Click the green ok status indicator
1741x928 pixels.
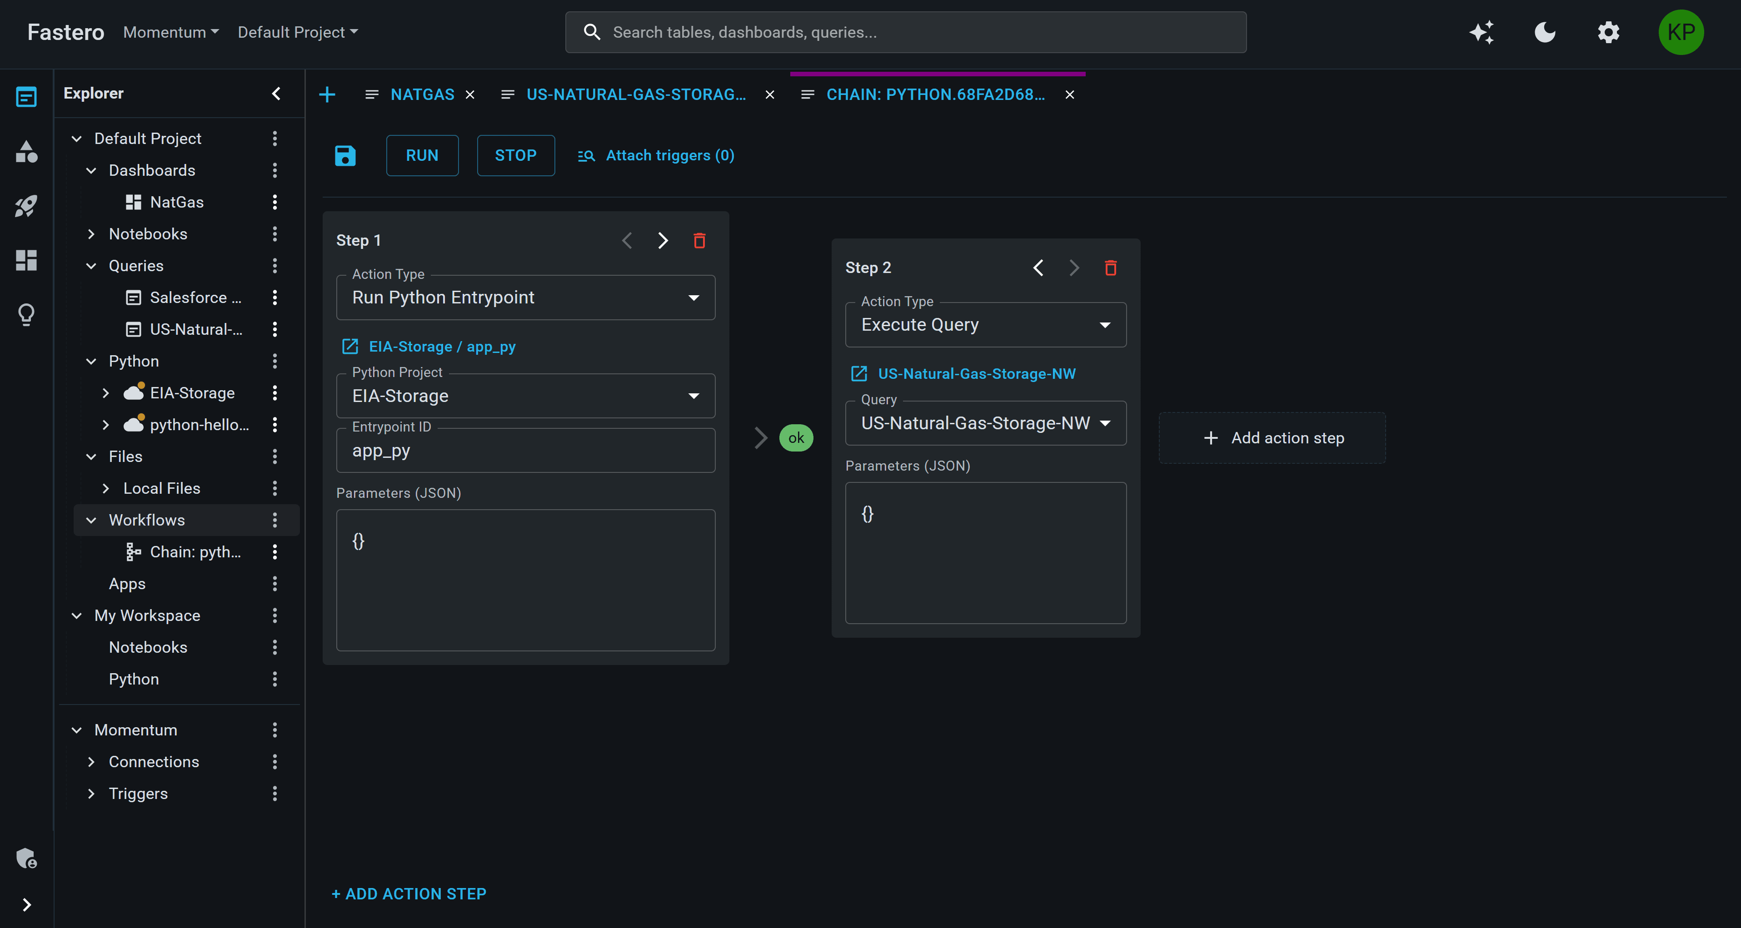[796, 438]
